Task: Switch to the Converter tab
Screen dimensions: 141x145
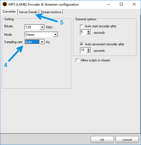Action: [9, 12]
